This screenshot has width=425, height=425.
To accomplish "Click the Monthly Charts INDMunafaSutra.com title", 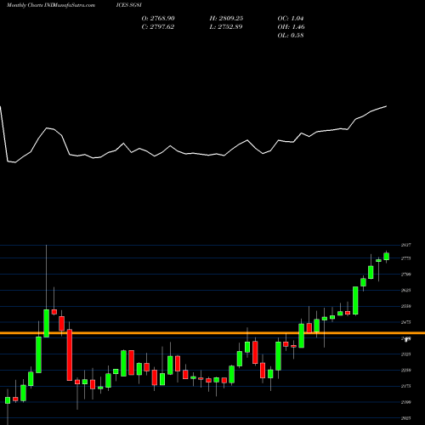I will point(51,5).
